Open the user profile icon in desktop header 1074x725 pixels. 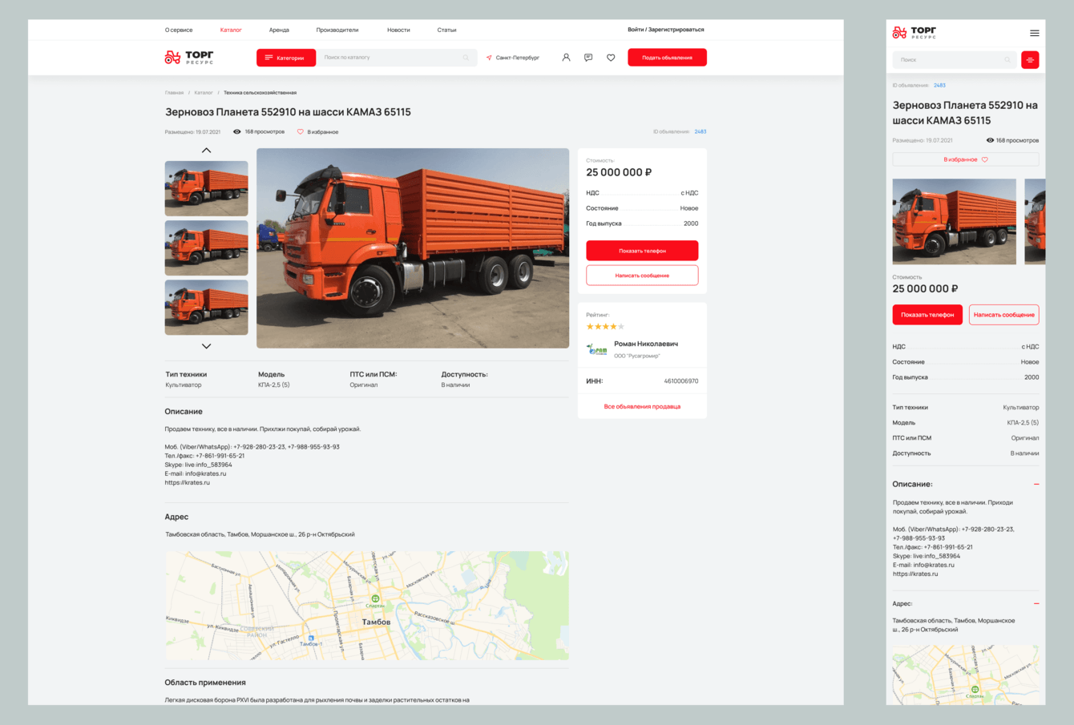coord(566,58)
